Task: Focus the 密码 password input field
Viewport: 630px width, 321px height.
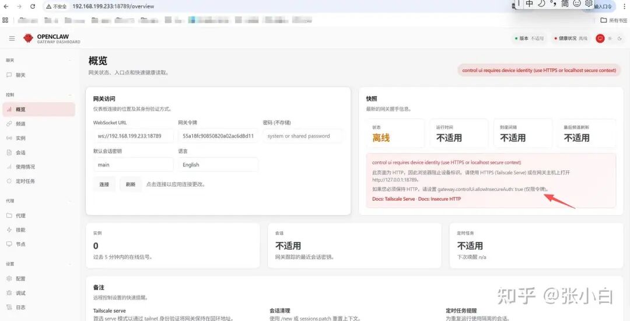Action: (303, 136)
